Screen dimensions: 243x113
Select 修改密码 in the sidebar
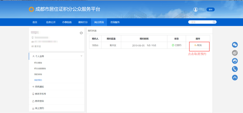pos(39,101)
